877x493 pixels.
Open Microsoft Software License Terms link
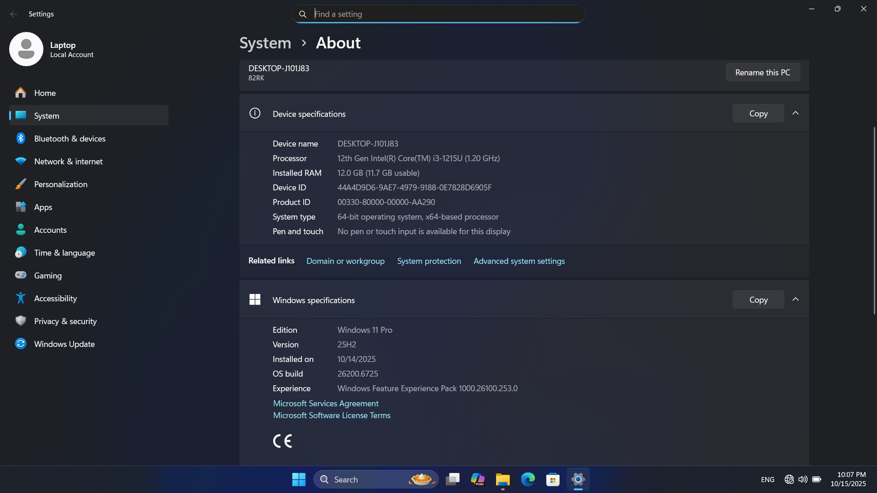pos(332,415)
